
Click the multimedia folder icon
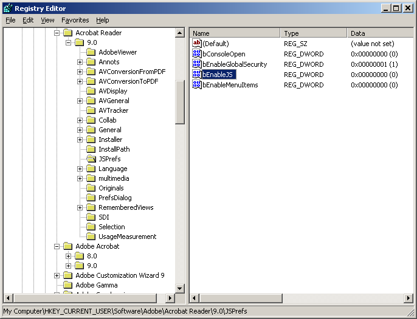click(91, 178)
